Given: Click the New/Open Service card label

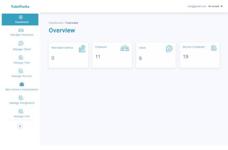Looking at the screenshot, I should tap(62, 48).
